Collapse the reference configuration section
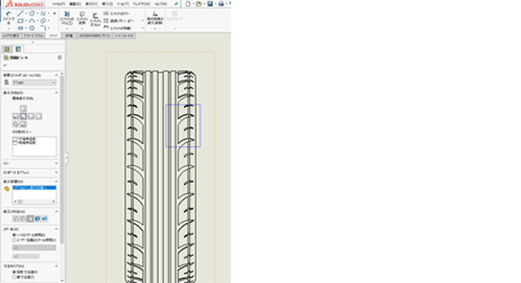This screenshot has width=521, height=283. [56, 75]
